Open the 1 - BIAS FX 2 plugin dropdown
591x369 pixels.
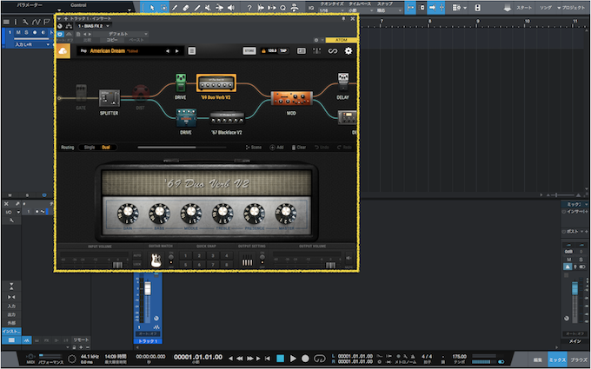tap(94, 26)
